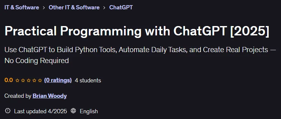The width and height of the screenshot is (281, 119).
Task: Click the Practical Programming with ChatGPT title
Action: coord(137,31)
